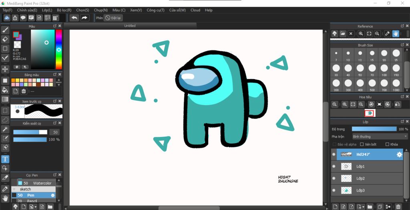Delete layer with the trash icon
This screenshot has height=210, width=410.
(x=398, y=207)
